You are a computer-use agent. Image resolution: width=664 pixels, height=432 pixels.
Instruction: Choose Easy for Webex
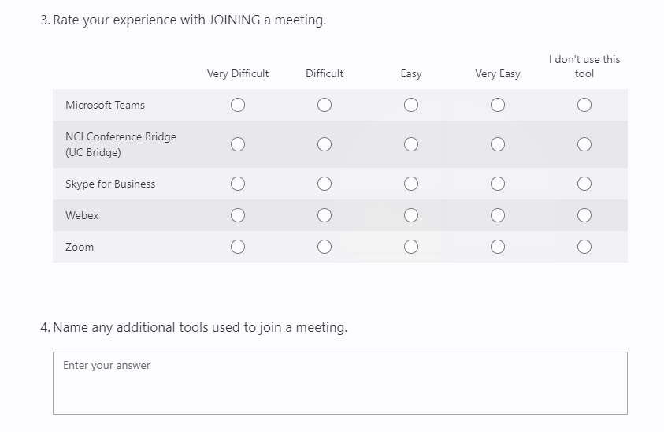tap(411, 215)
